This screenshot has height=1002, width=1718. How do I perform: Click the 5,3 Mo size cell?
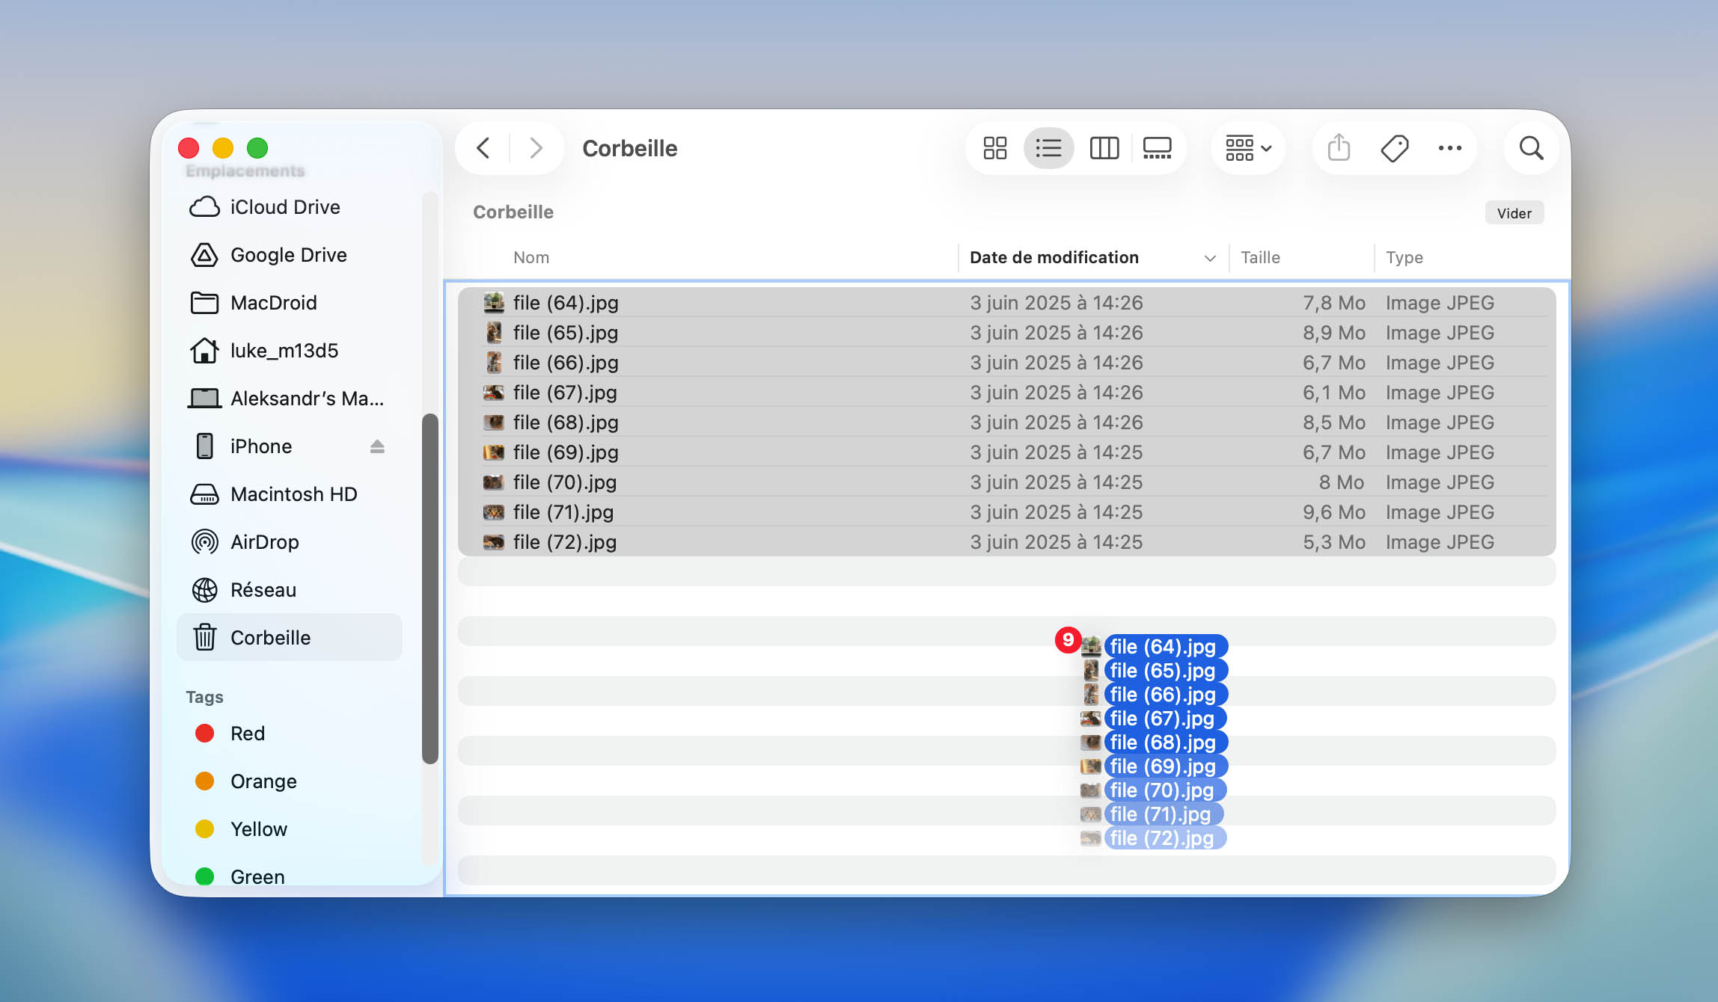(x=1333, y=542)
